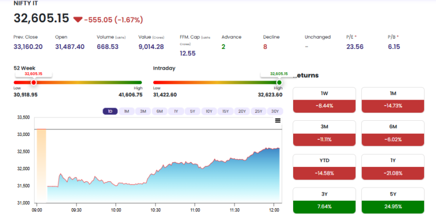This screenshot has width=436, height=223.
Task: Click the Intraday section heading
Action: click(x=164, y=68)
